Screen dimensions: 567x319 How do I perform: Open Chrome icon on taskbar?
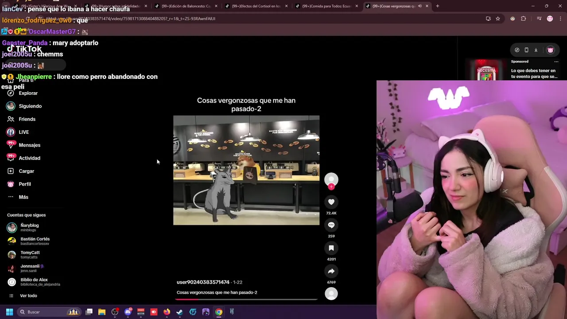click(219, 312)
